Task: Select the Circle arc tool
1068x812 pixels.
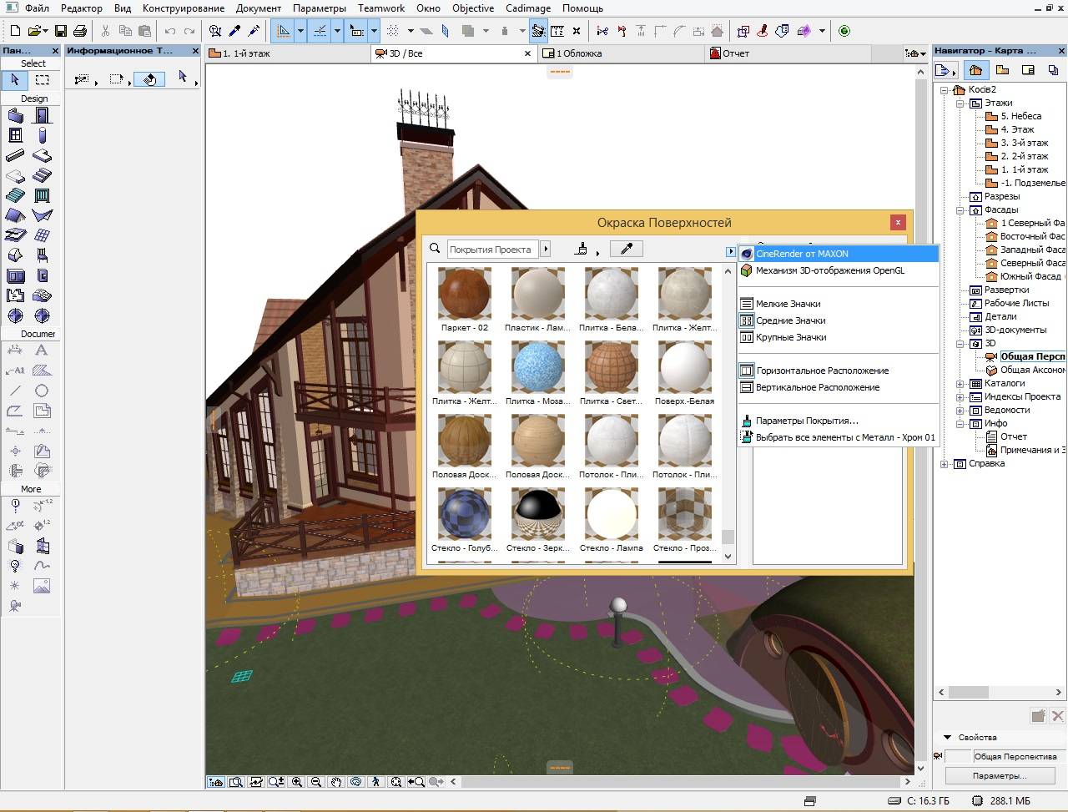Action: tap(42, 391)
